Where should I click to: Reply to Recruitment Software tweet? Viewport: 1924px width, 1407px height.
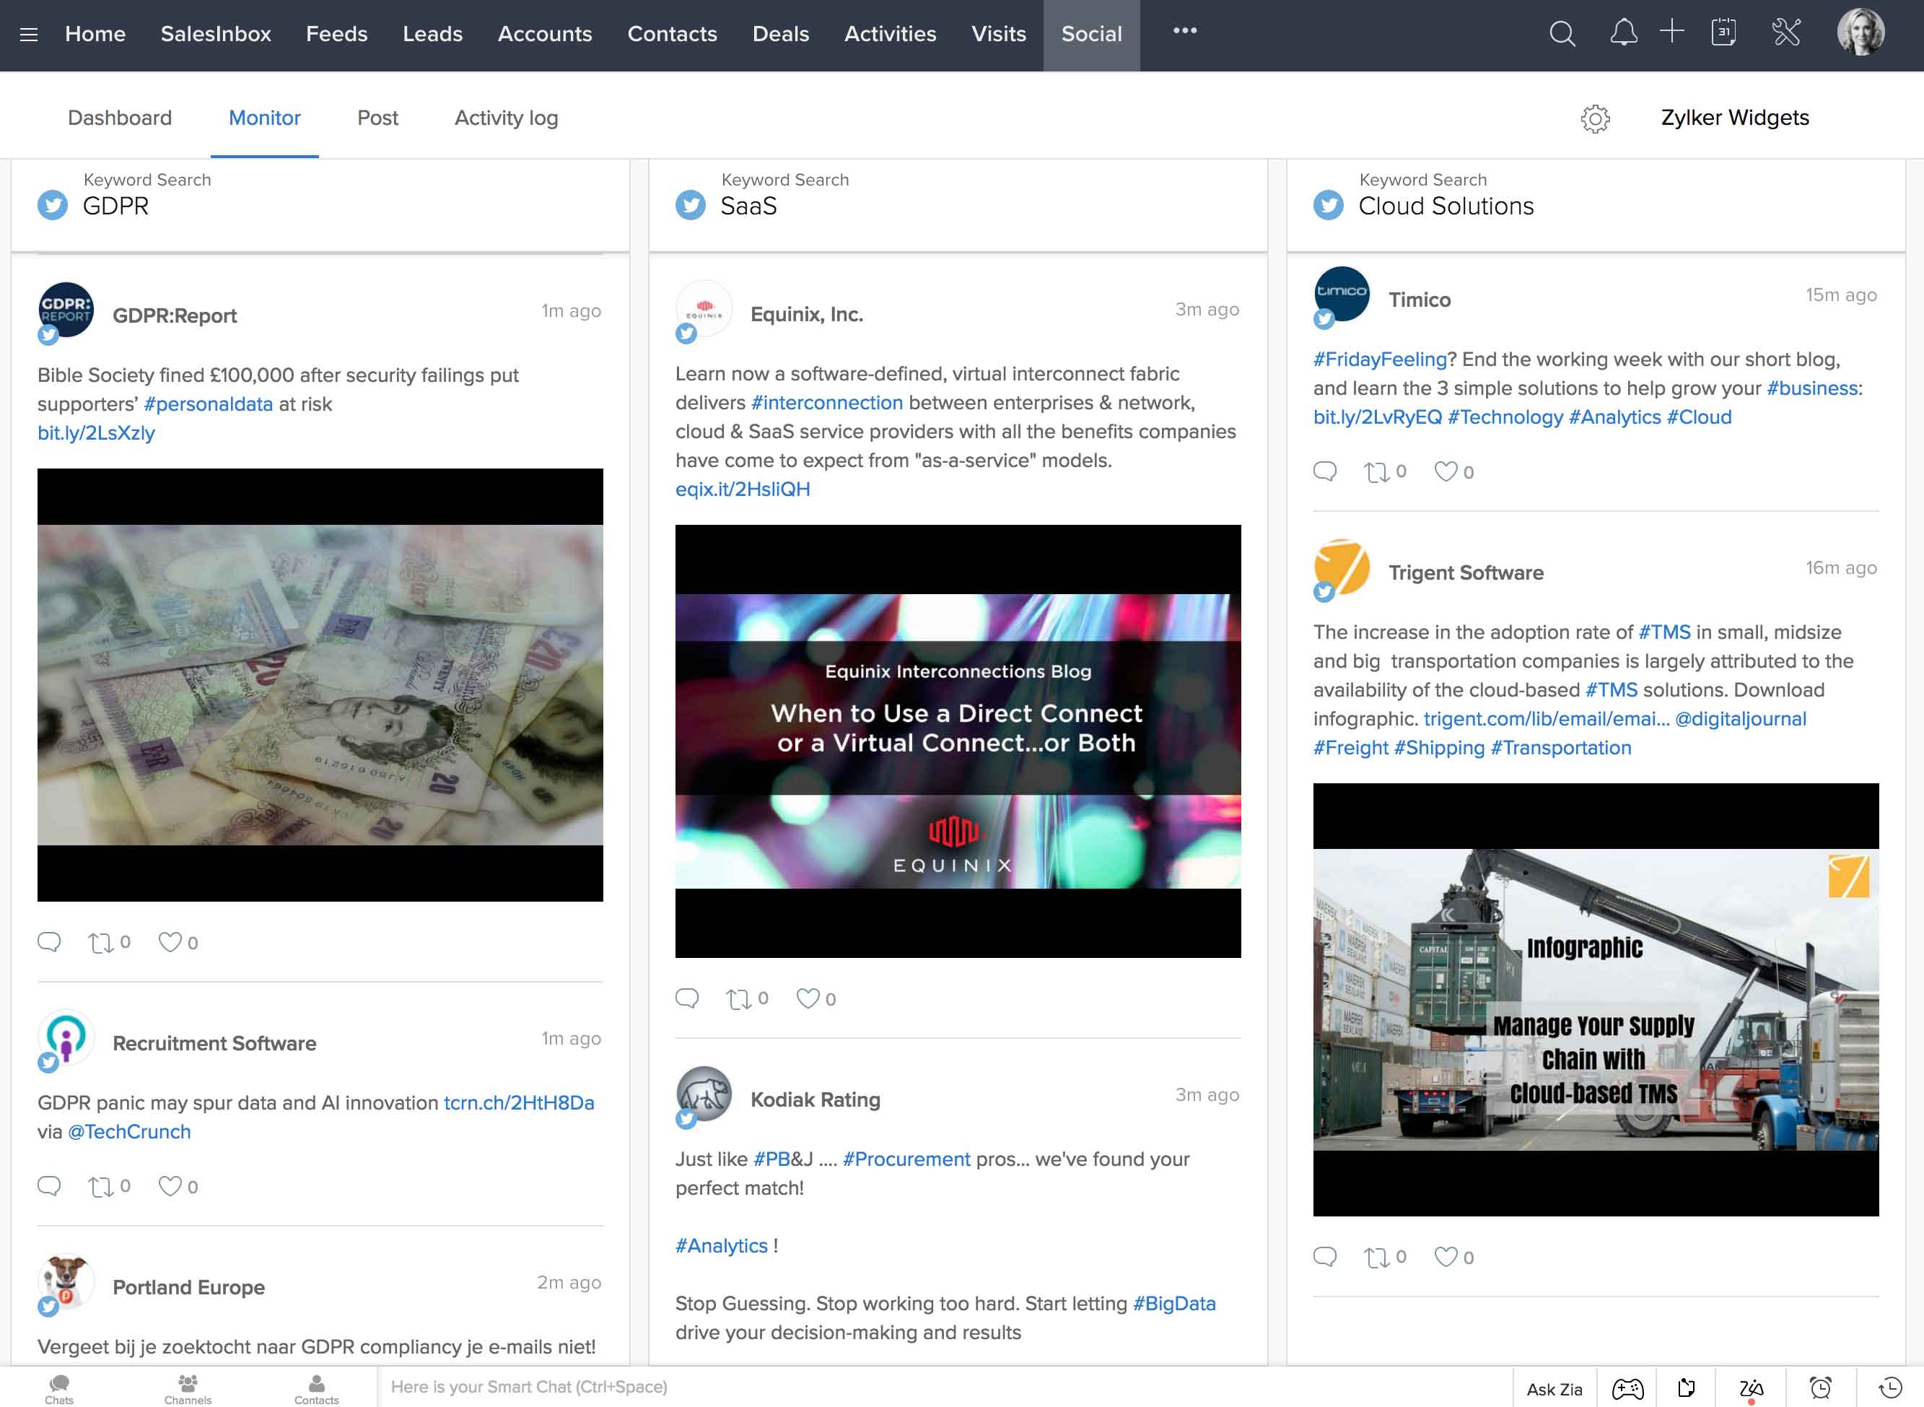tap(49, 1185)
